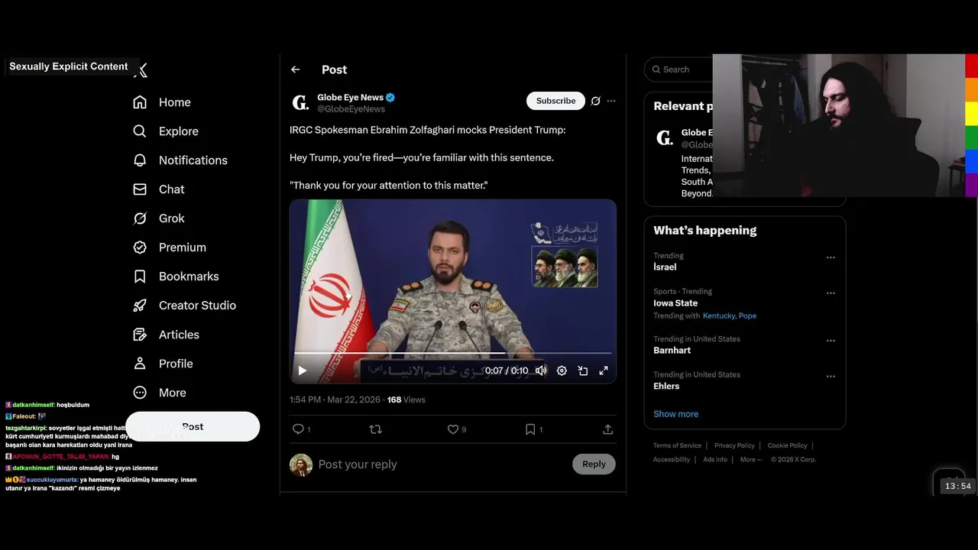This screenshot has width=978, height=550.
Task: Go back with the arrow icon
Action: (296, 70)
